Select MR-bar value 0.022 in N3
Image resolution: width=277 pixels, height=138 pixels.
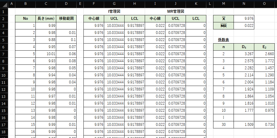click(x=244, y=26)
